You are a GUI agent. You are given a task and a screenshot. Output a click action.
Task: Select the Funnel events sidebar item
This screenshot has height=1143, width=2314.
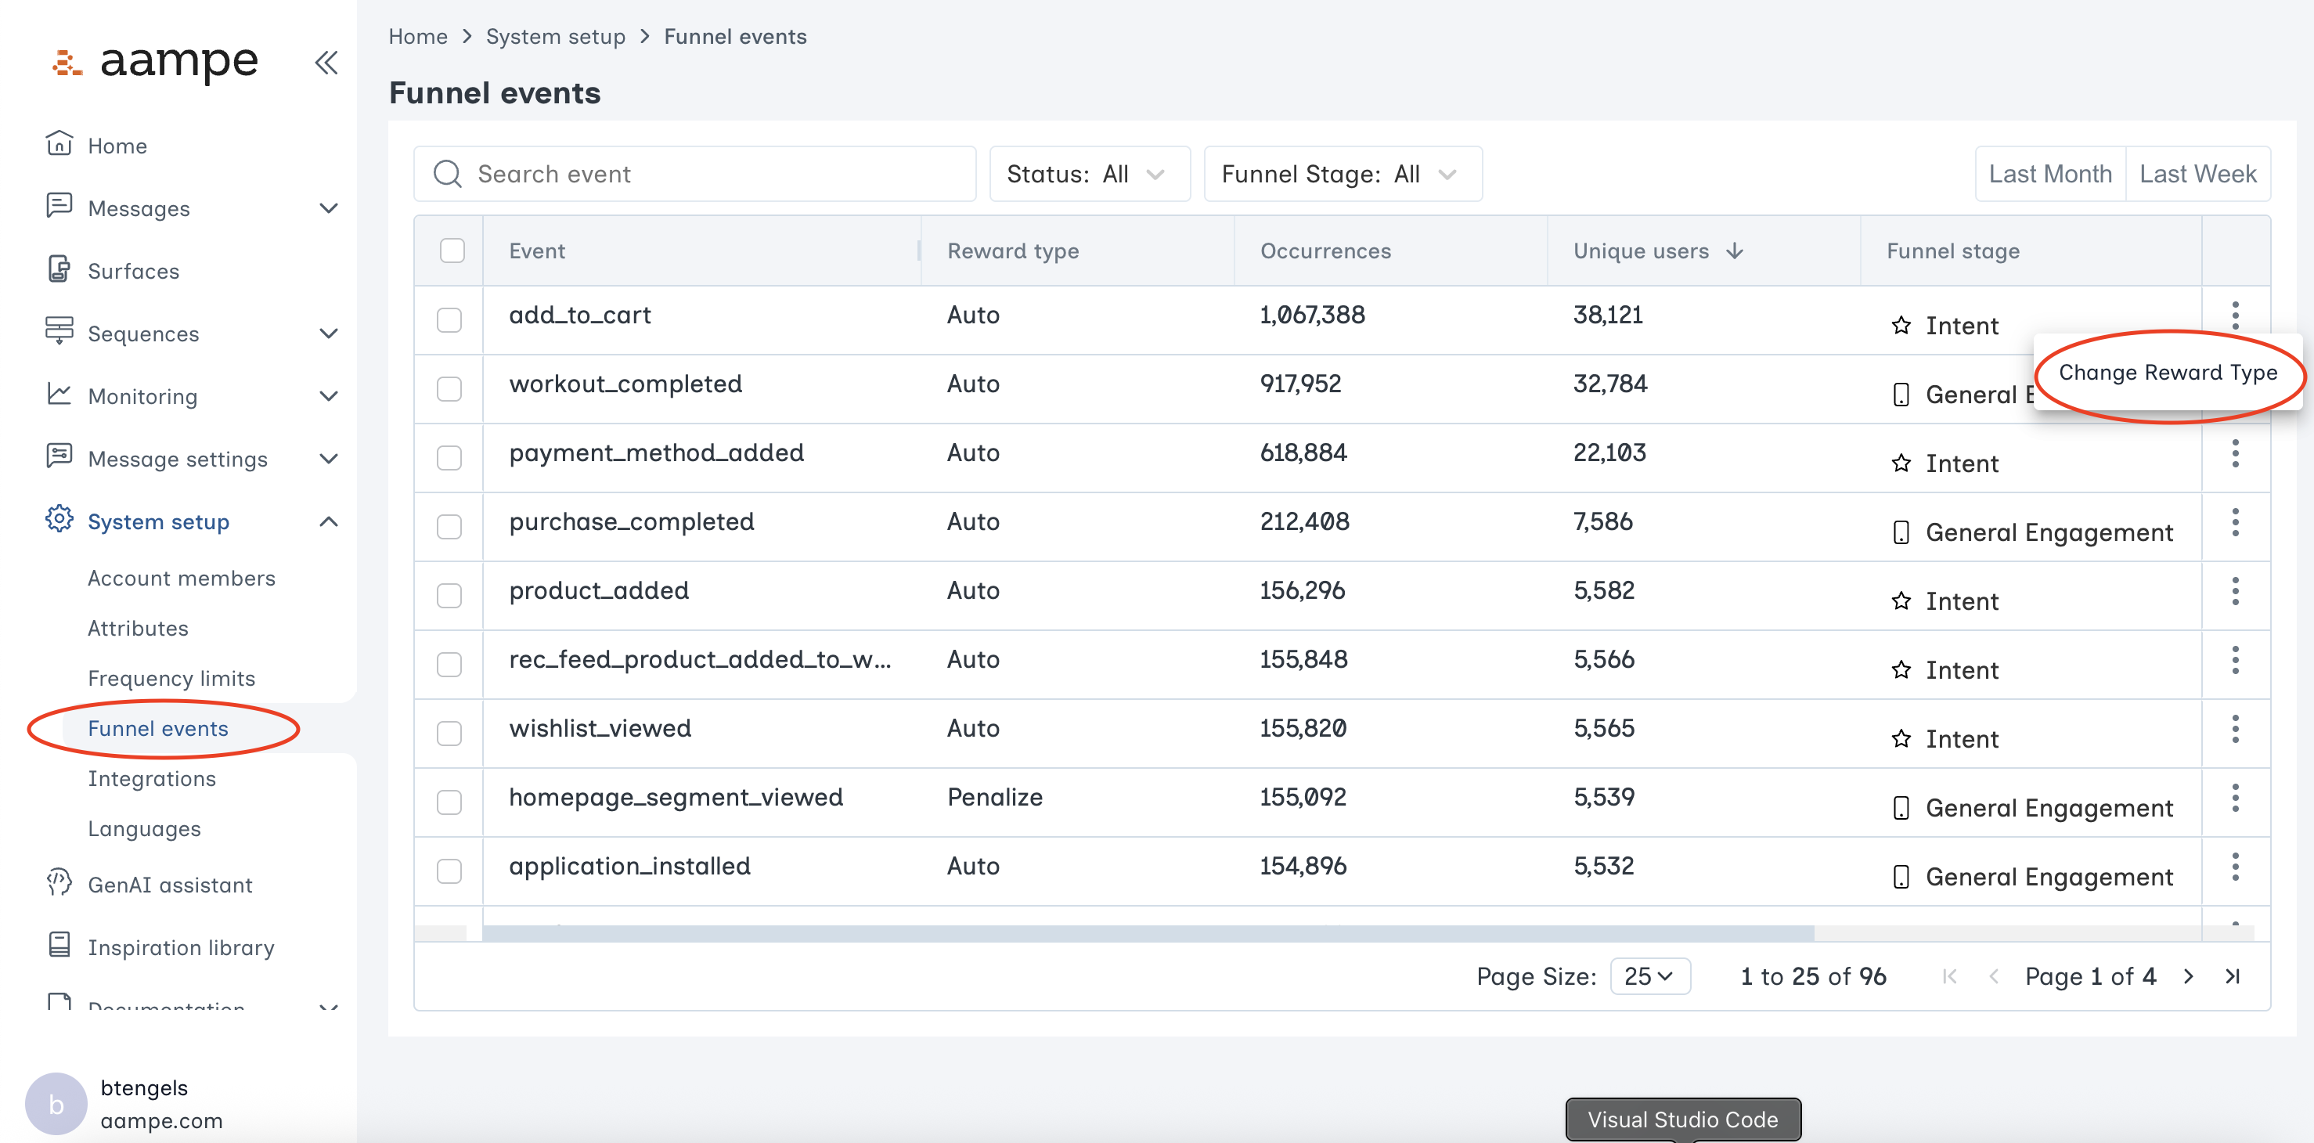158,729
